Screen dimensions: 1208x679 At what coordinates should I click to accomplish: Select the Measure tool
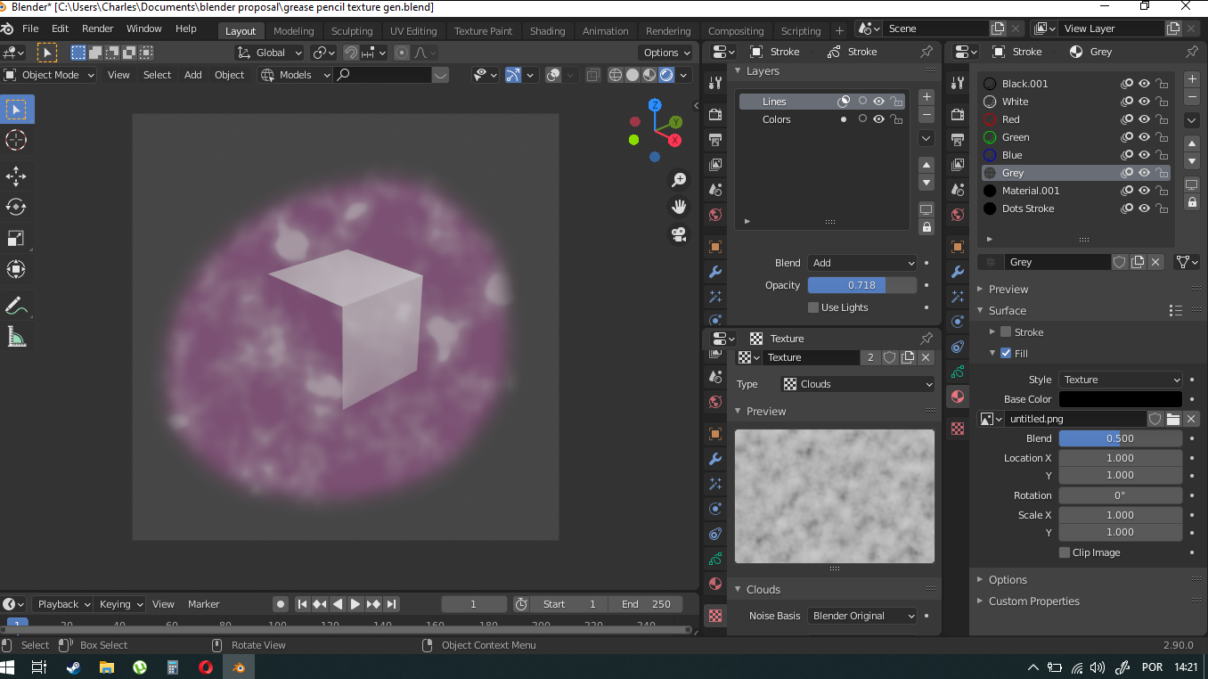(x=16, y=337)
